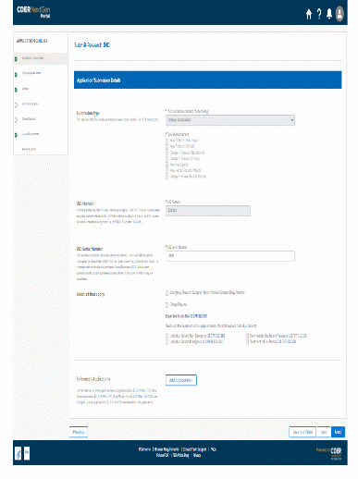The width and height of the screenshot is (358, 479).
Task: Click the green status icon beside Application Submission step
Action: [x=16, y=58]
